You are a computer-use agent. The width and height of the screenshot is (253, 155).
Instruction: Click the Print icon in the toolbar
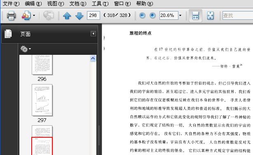point(11,16)
